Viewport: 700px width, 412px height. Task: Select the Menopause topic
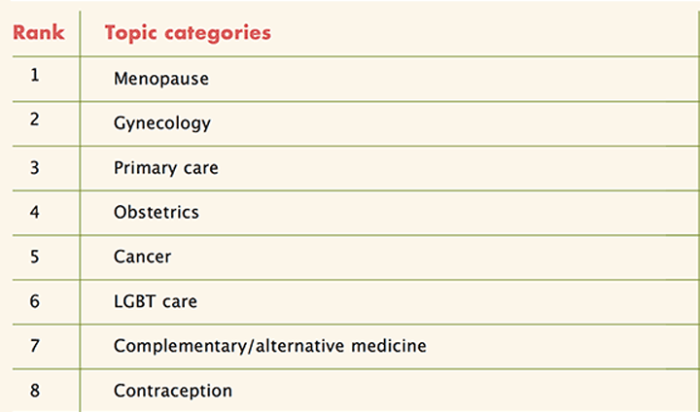[x=161, y=79]
